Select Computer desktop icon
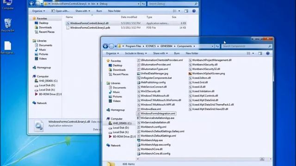The width and height of the screenshot is (296, 166). pos(7,5)
